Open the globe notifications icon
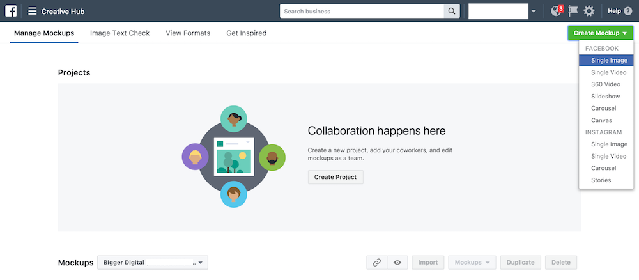Image resolution: width=639 pixels, height=280 pixels. click(x=557, y=11)
